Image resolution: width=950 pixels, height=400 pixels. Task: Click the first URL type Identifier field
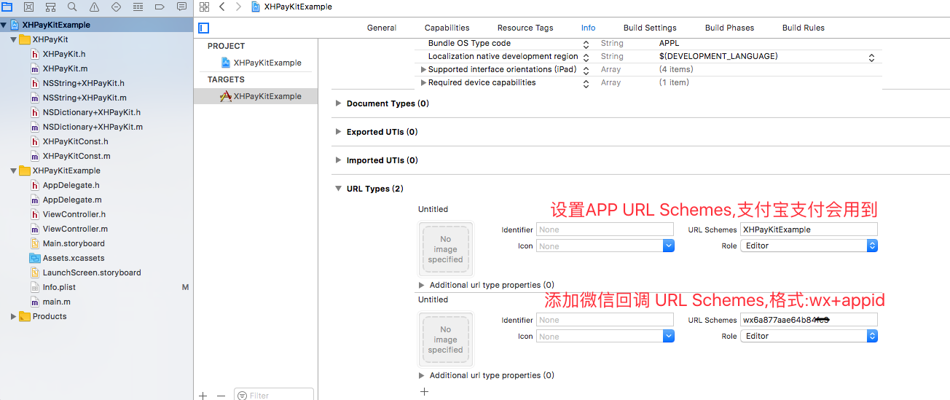pos(605,230)
